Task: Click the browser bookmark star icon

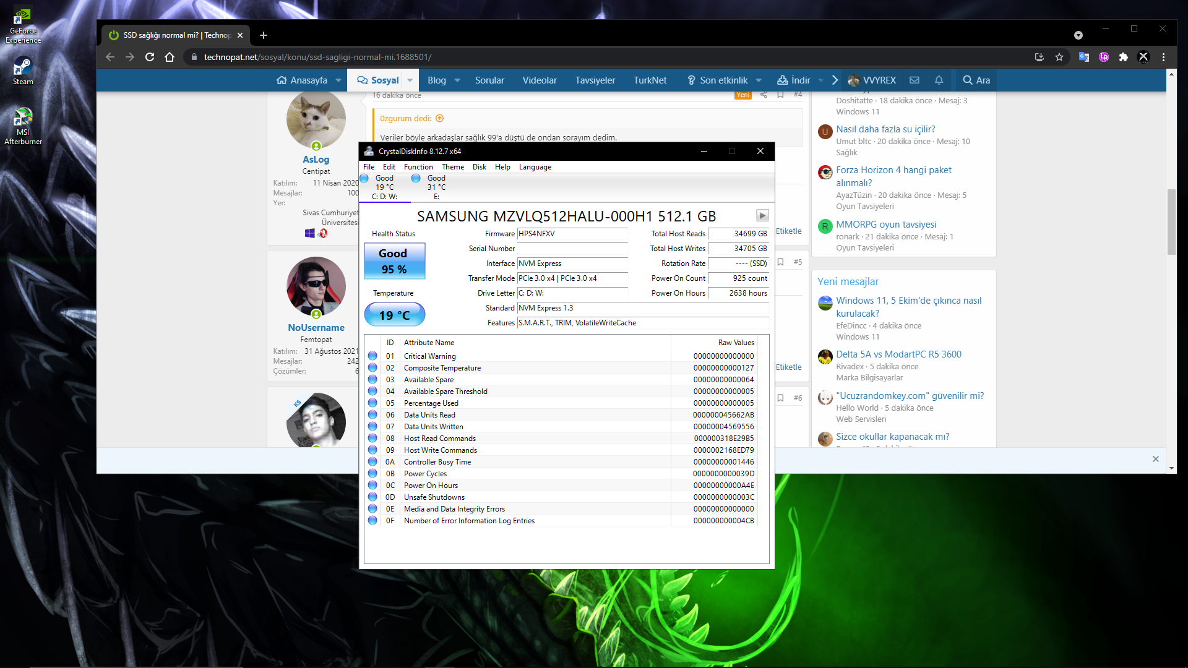Action: (x=1059, y=57)
